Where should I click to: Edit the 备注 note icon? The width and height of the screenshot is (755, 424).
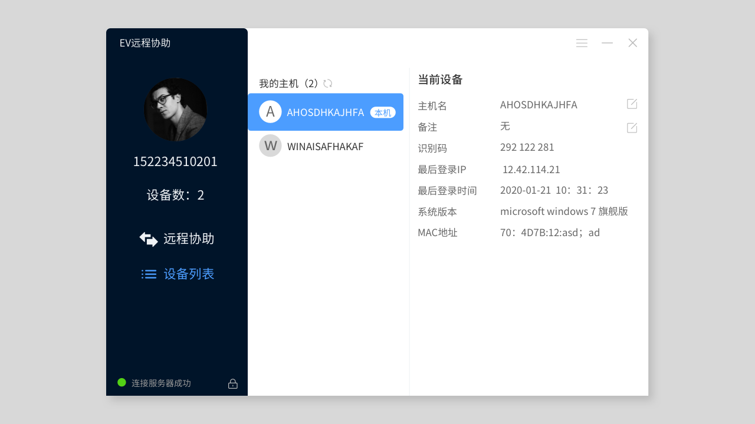click(x=632, y=127)
